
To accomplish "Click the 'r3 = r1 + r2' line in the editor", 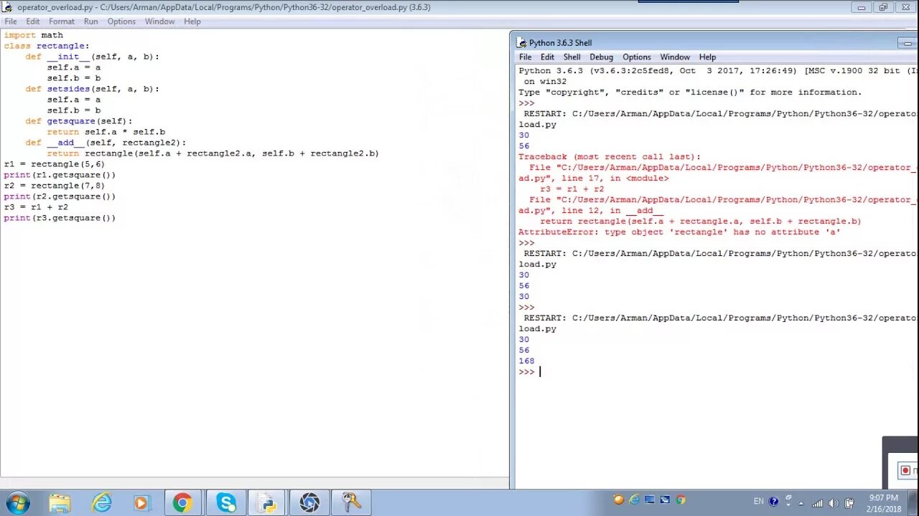I will [36, 207].
